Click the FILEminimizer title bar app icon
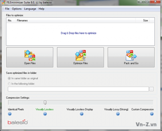The width and height of the screenshot is (162, 131). [x=4, y=2]
